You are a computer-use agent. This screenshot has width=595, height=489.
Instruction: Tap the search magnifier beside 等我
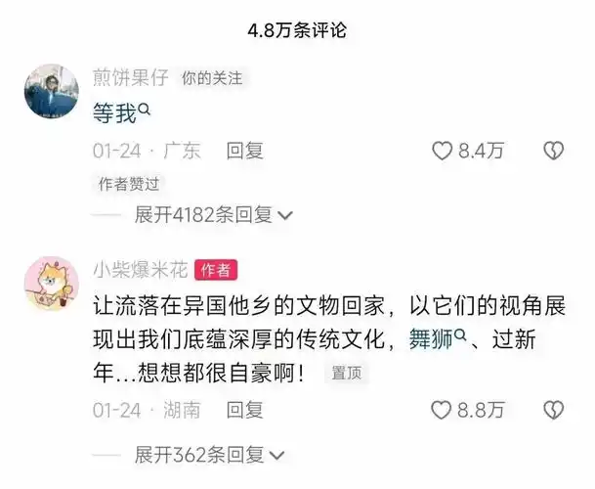(145, 110)
